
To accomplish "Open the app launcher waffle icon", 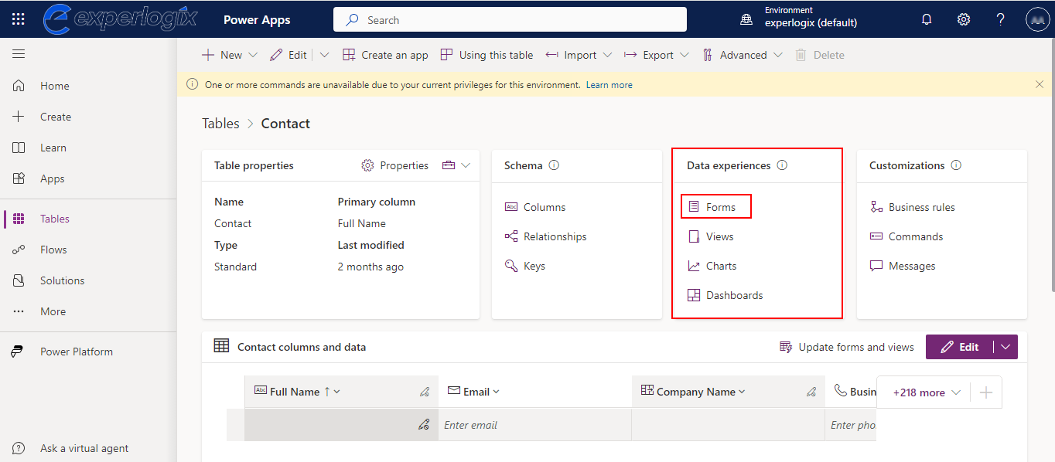I will pos(19,19).
